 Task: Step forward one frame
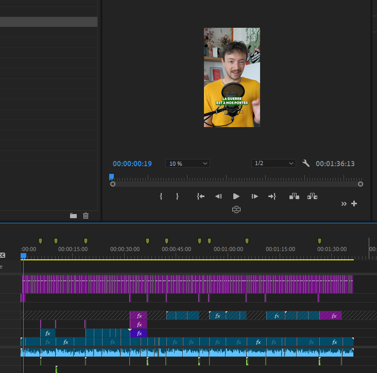(254, 196)
